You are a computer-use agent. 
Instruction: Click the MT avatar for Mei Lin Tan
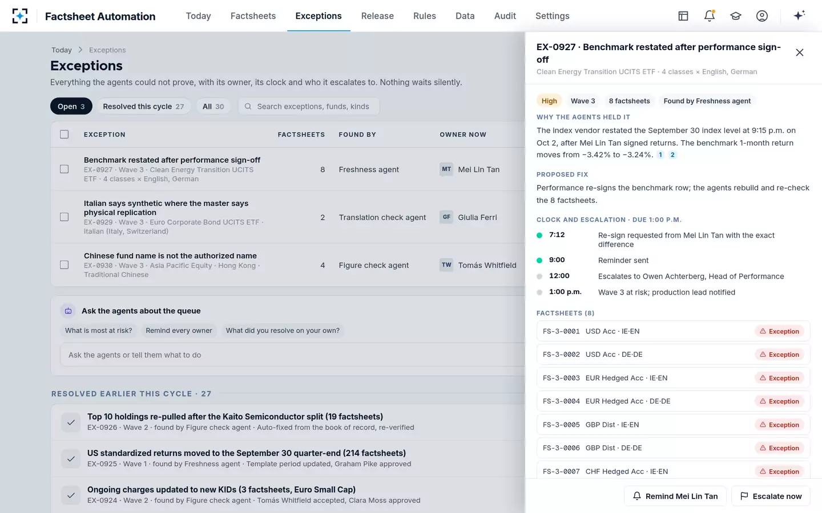446,169
